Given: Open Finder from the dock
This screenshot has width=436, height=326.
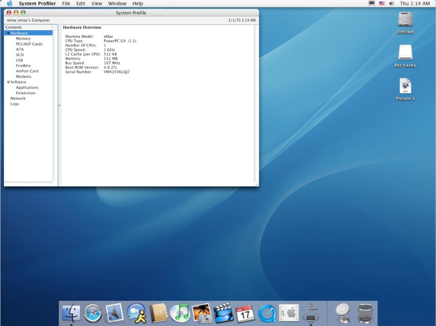Looking at the screenshot, I should pos(71,313).
